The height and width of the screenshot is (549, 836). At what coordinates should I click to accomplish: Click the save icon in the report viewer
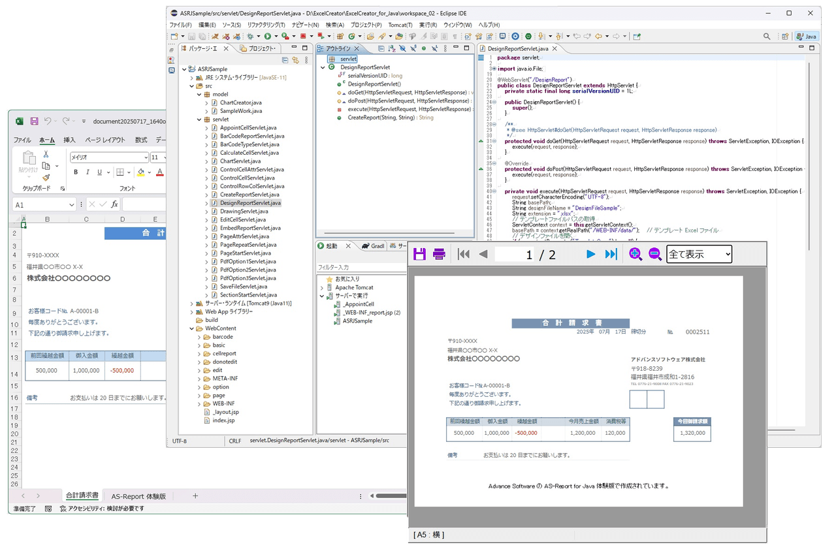point(419,254)
